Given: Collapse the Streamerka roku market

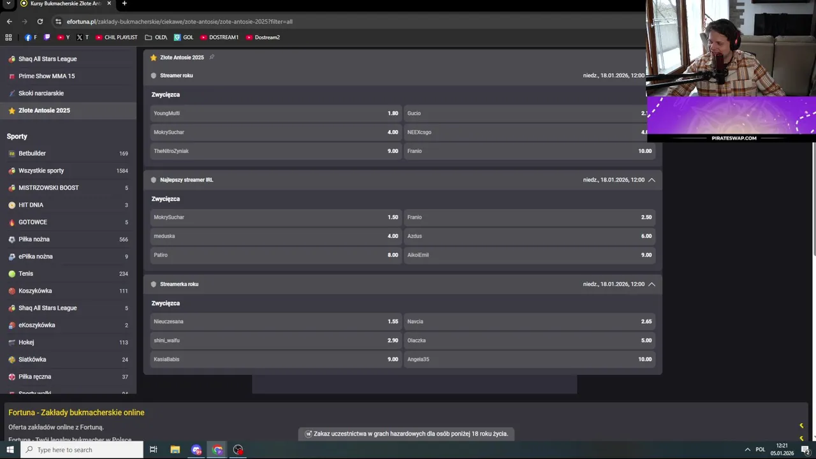Looking at the screenshot, I should click(x=652, y=284).
